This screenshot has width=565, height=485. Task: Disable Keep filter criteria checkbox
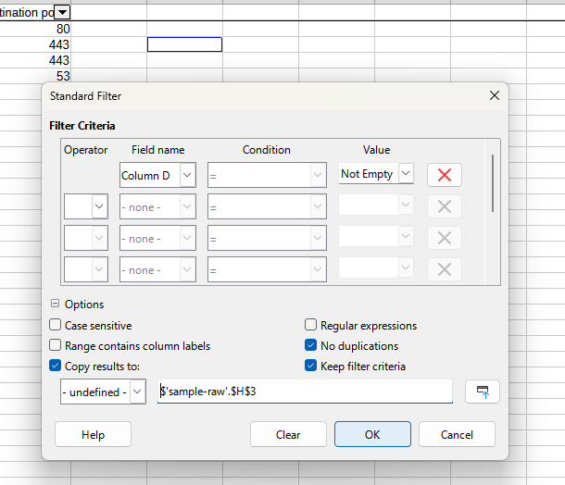click(x=311, y=367)
